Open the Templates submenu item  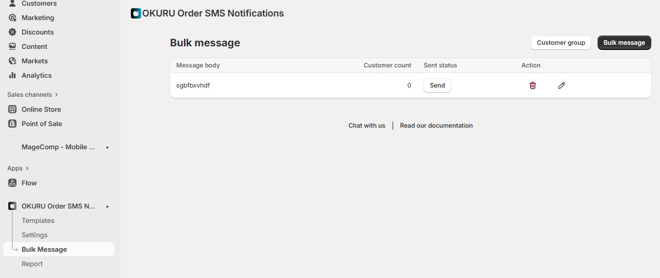[x=38, y=220]
